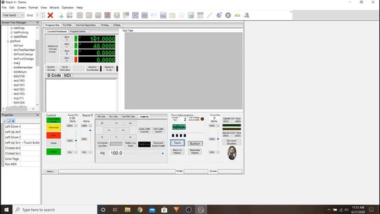Image resolution: width=380 pixels, height=214 pixels.
Task: Click Go To Work Zero button
Action: tap(65, 68)
